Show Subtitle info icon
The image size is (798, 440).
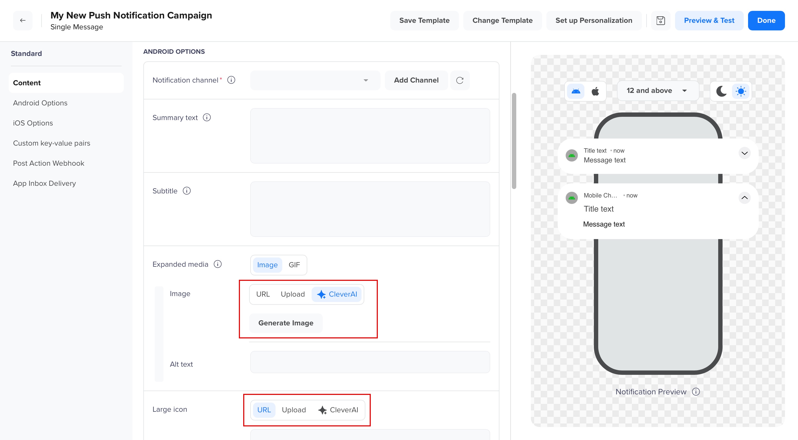(x=186, y=191)
